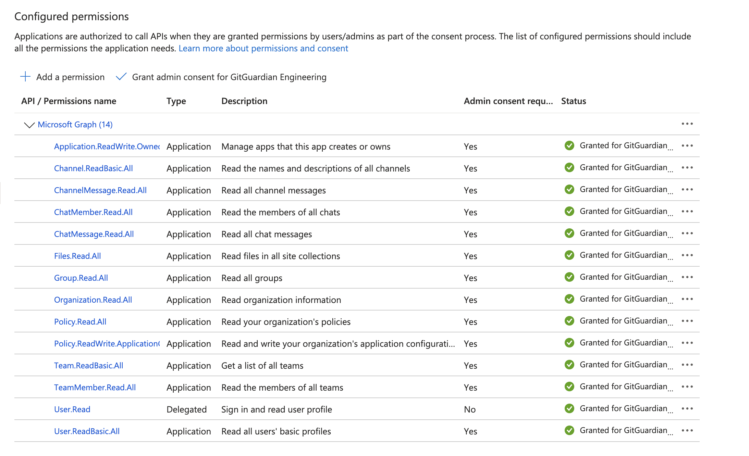Click 'Read all channel messages' description
The image size is (749, 456).
(273, 190)
